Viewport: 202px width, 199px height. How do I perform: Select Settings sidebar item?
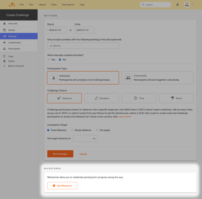tap(19, 36)
